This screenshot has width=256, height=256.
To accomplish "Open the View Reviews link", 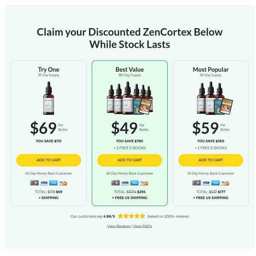I will pos(119,226).
